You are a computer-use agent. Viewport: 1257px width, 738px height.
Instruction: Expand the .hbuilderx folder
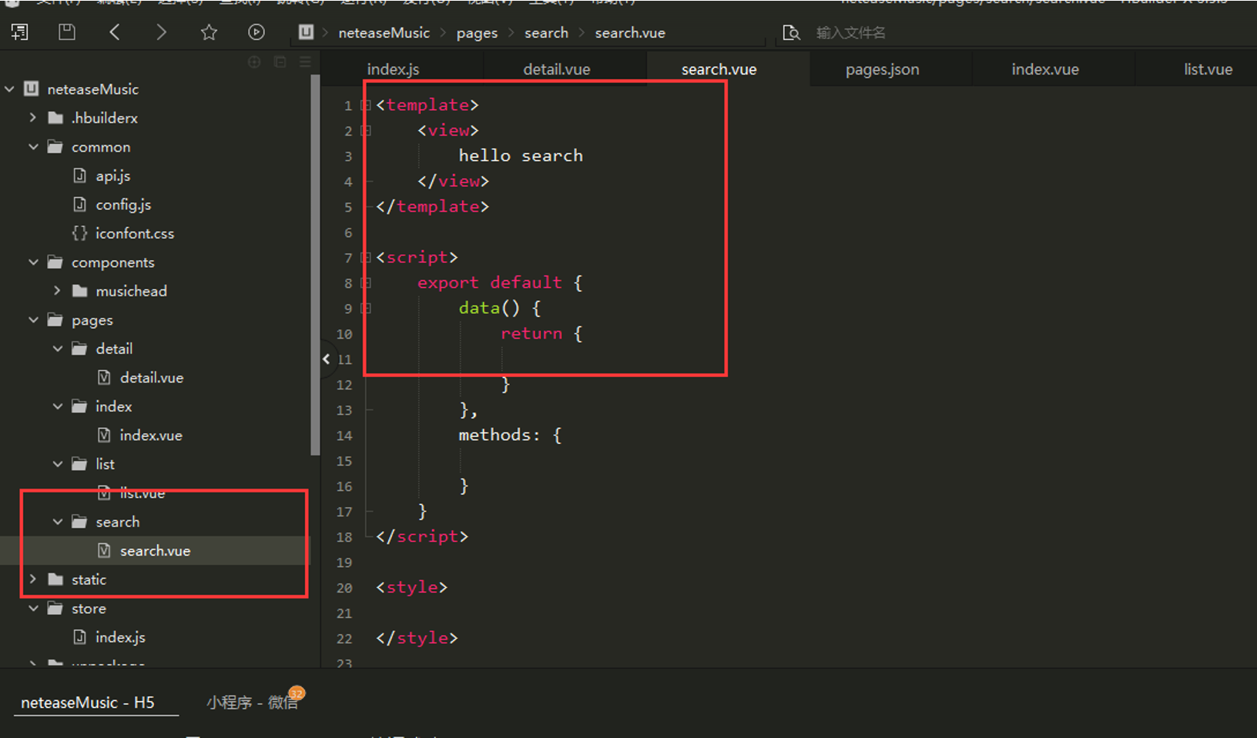pos(32,118)
